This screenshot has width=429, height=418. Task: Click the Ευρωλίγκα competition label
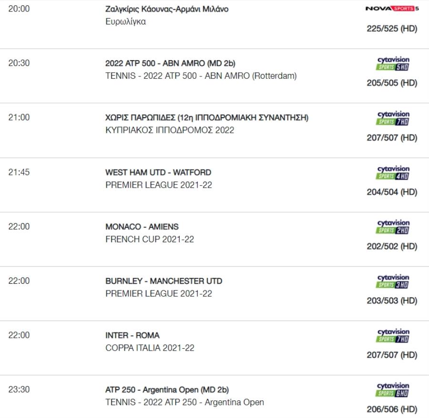click(125, 21)
